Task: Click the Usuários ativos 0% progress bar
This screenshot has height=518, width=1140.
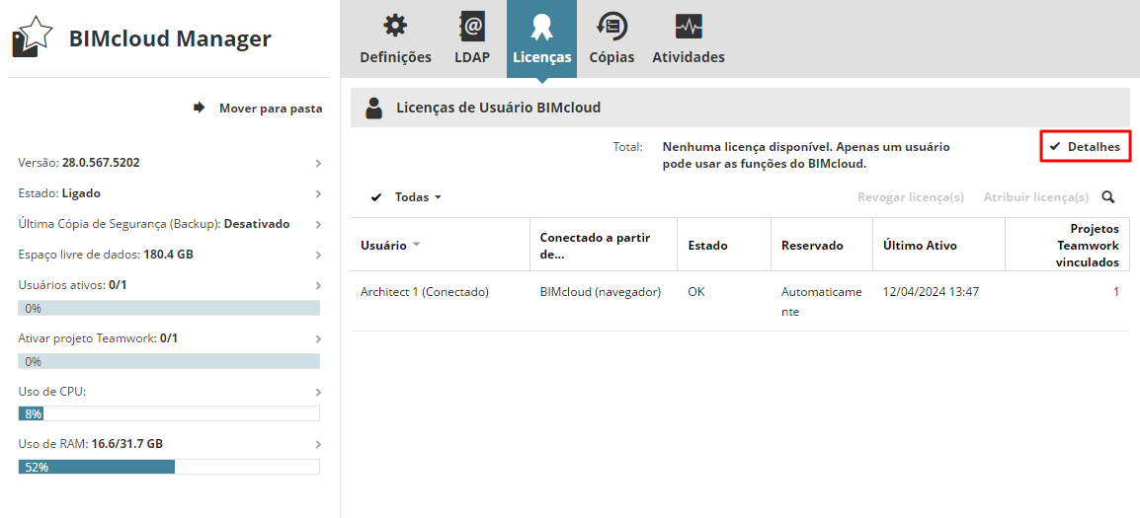Action: (169, 308)
